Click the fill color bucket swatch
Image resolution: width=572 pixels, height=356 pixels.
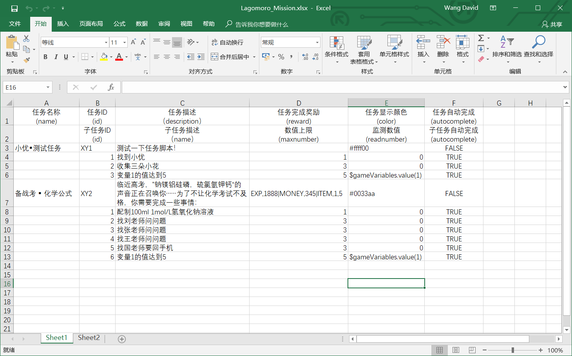104,57
